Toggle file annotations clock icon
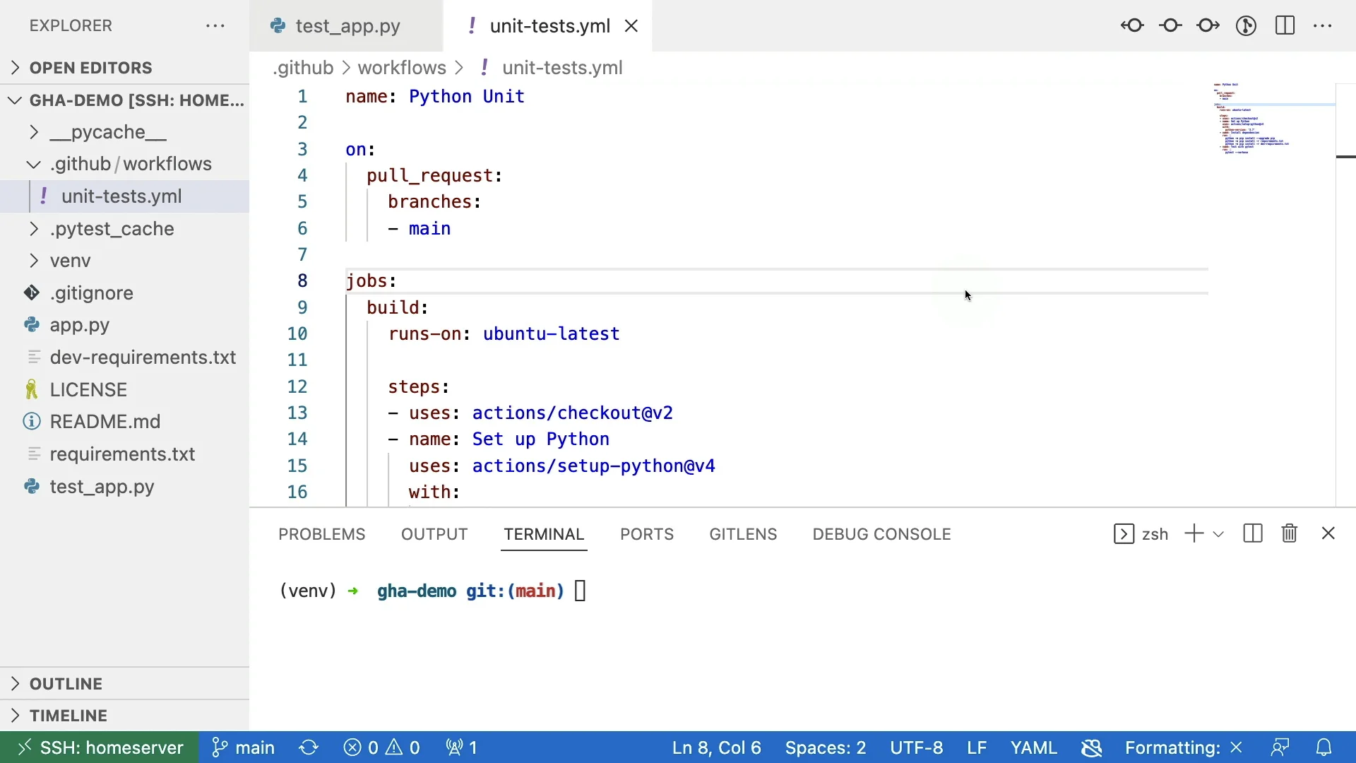Screen dimensions: 1356x763 (x=1246, y=26)
